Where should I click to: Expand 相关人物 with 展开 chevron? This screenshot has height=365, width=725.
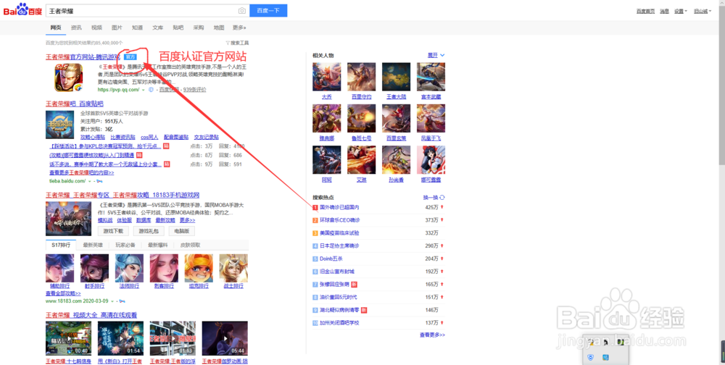tap(436, 56)
